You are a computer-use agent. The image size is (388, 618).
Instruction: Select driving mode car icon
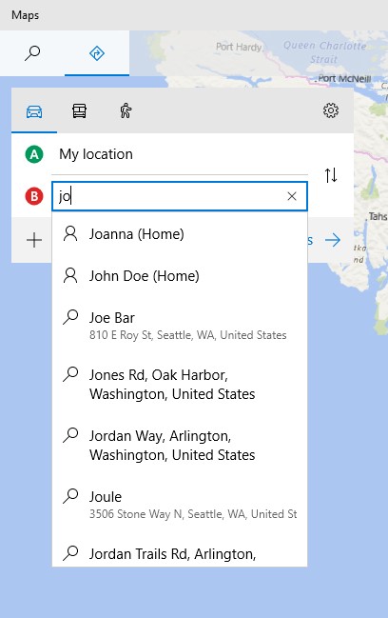coord(34,111)
